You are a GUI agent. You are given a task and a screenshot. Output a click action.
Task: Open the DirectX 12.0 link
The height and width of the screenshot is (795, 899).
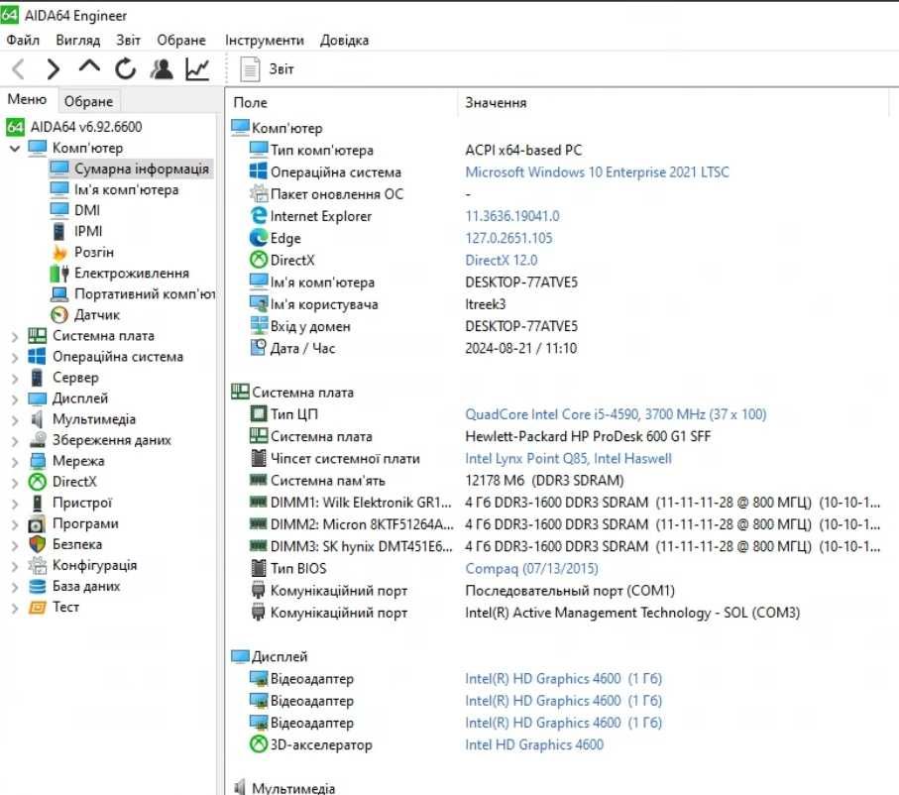502,260
